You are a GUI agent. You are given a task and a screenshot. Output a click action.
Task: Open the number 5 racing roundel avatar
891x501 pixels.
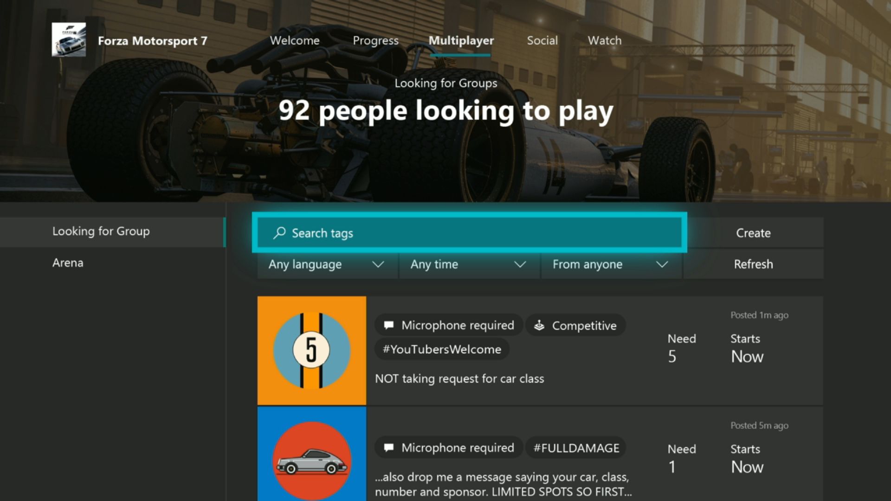click(311, 350)
